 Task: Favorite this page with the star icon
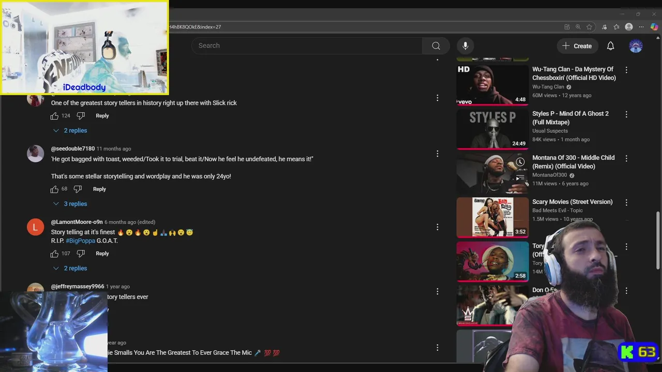tap(589, 27)
